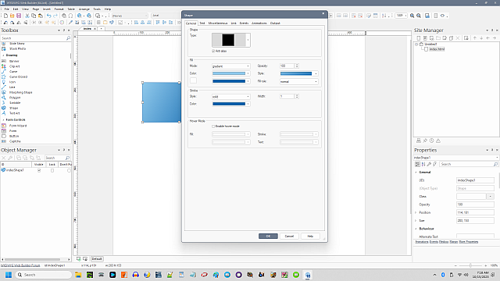Open the Stroke Style solid dropdown
Screen dimensions: 500x281
pyautogui.click(x=231, y=96)
